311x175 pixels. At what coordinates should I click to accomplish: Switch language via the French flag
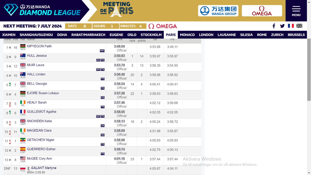click(x=291, y=26)
